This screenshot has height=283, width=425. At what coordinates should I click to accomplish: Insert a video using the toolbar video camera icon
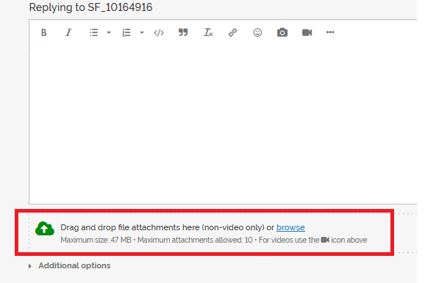(307, 33)
